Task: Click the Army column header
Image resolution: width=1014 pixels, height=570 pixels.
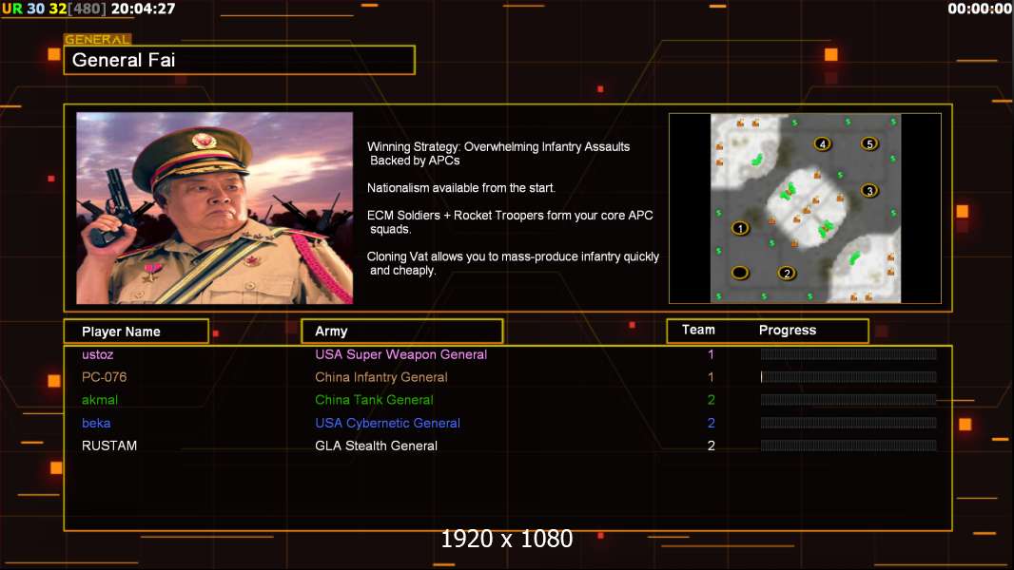Action: (402, 332)
